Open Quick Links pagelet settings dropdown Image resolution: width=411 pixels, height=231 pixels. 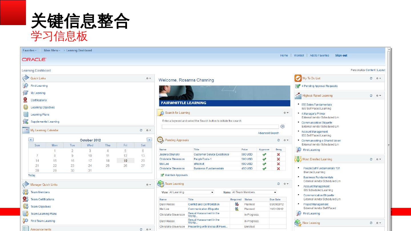pyautogui.click(x=148, y=78)
